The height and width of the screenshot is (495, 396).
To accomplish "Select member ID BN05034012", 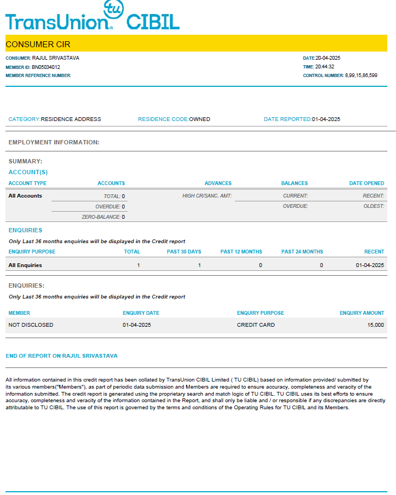I will (x=46, y=67).
